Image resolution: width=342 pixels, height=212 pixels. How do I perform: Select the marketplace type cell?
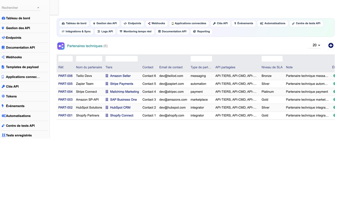[x=199, y=100]
